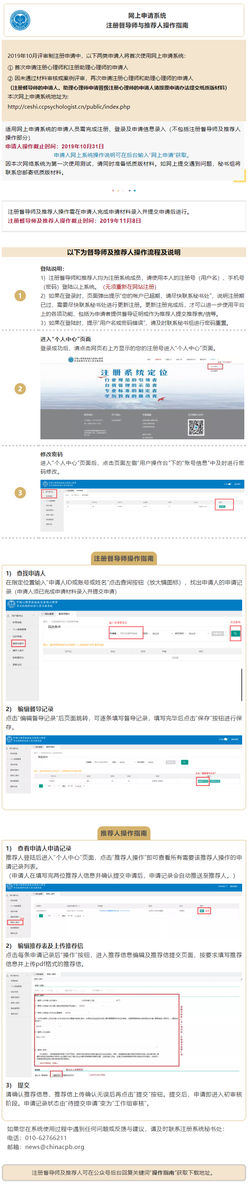249x1192 pixels.
Task: Click the gold step 2 circle badge
Action: (20, 389)
